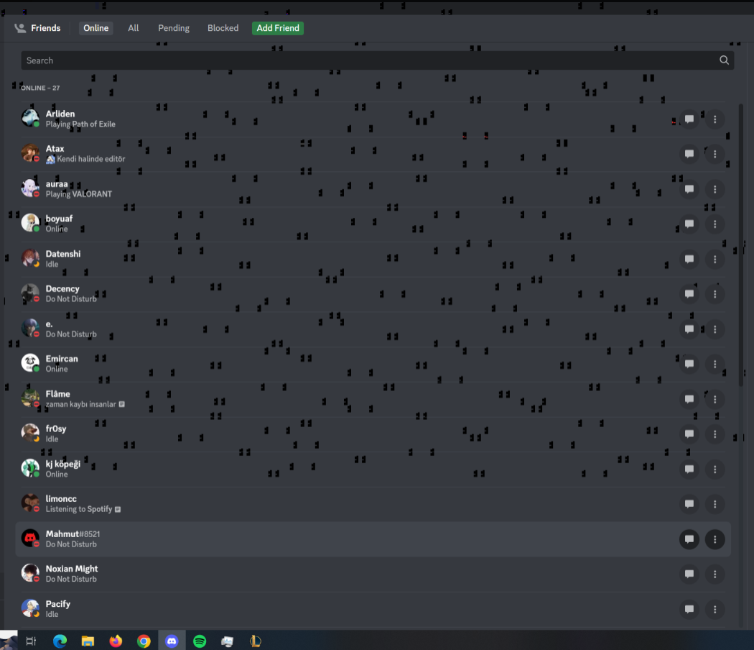Click the Add Friend button

[278, 28]
